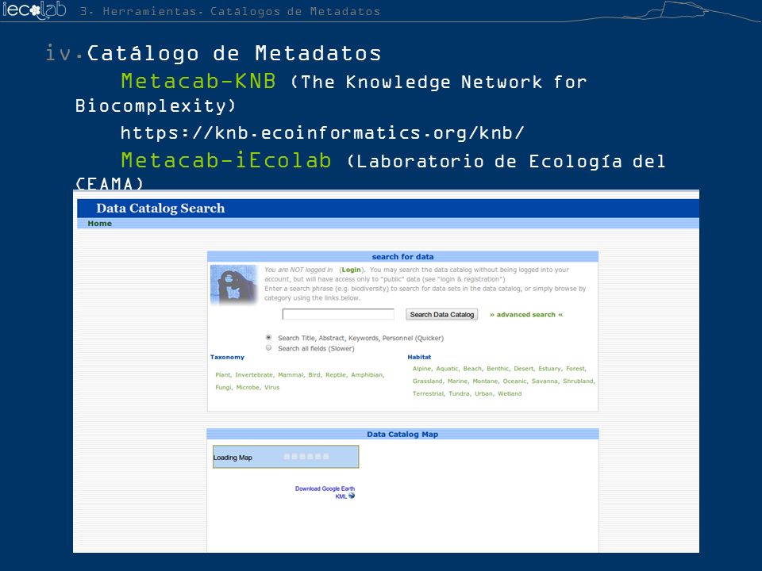Select Search Title, Abstract, Keywords radio button
Screen dimensions: 762x571
tap(269, 338)
